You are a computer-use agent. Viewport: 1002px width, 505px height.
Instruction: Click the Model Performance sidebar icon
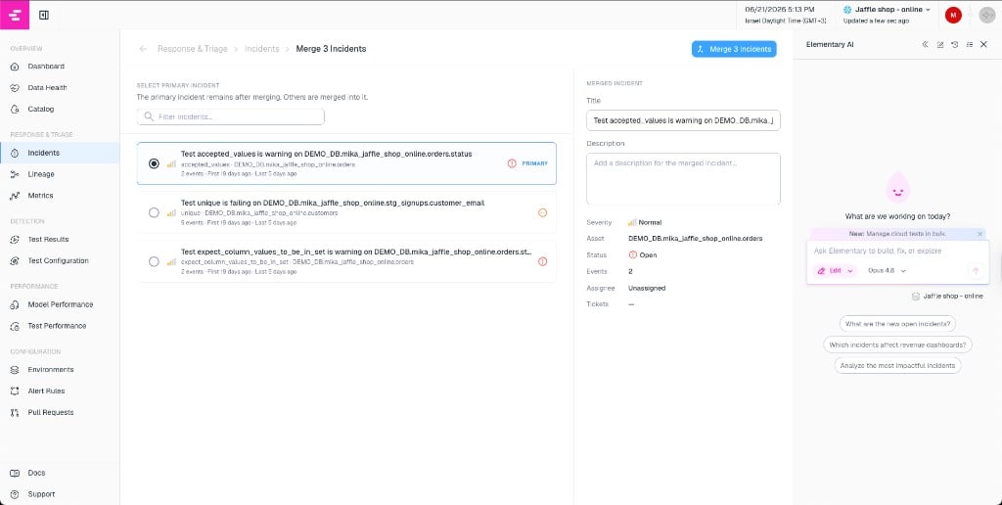click(15, 305)
